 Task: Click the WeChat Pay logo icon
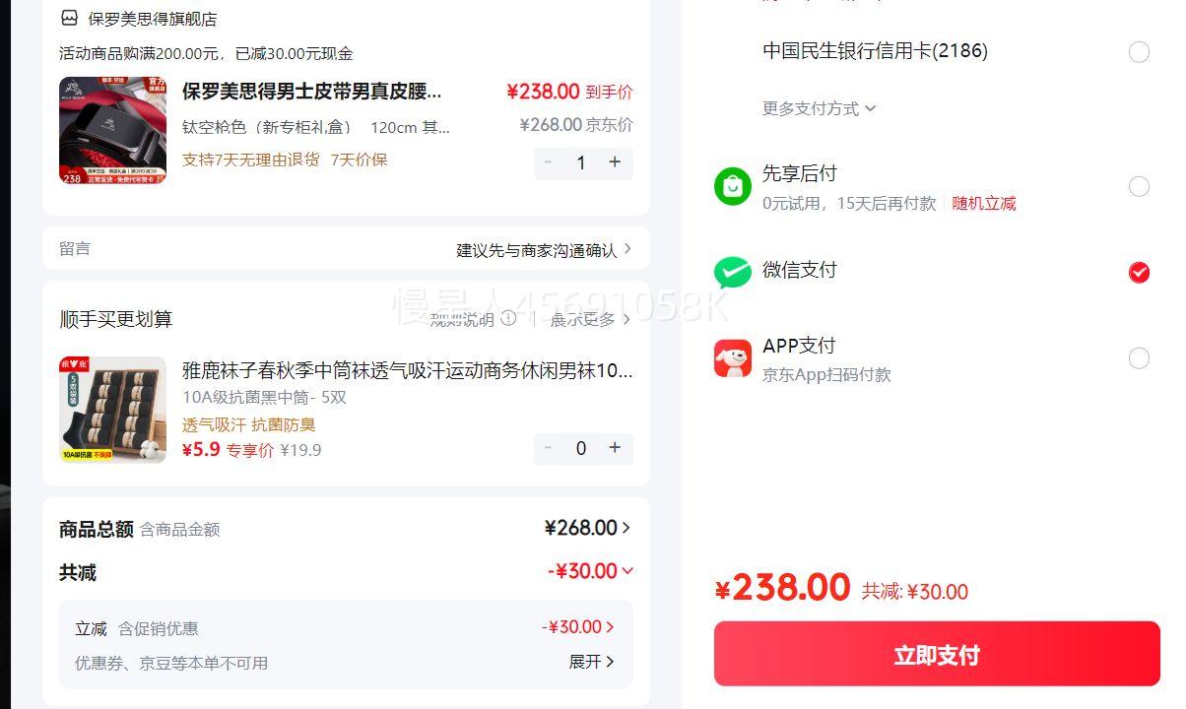tap(732, 272)
